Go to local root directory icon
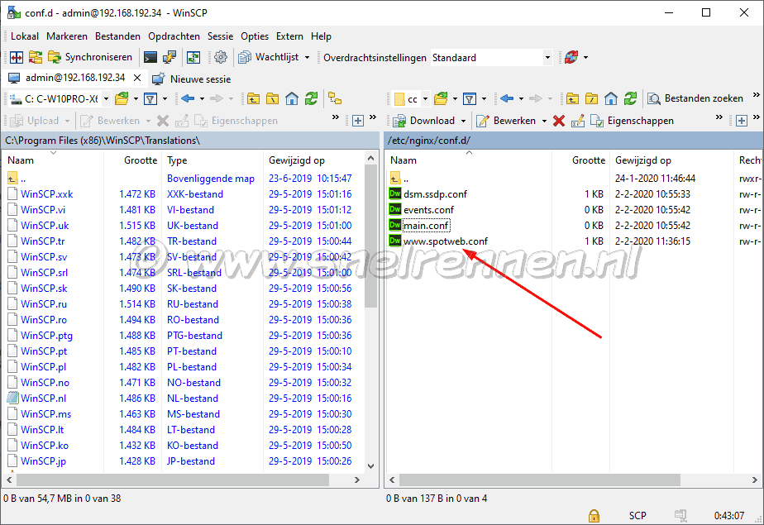 coord(272,99)
